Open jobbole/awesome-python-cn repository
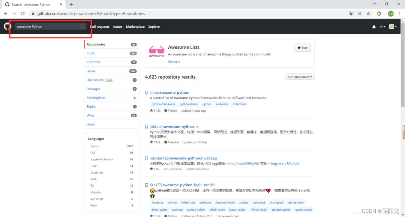 174,126
